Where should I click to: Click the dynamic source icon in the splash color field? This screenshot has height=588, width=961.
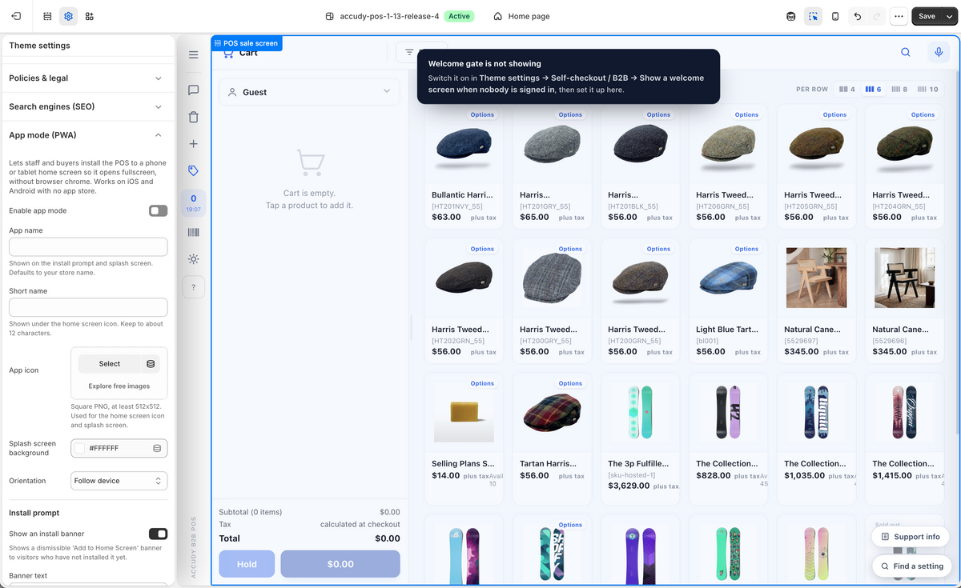157,448
